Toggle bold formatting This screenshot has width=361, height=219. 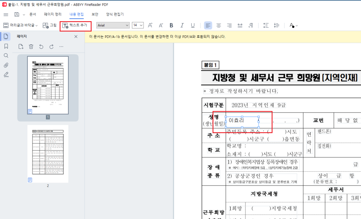(171, 25)
